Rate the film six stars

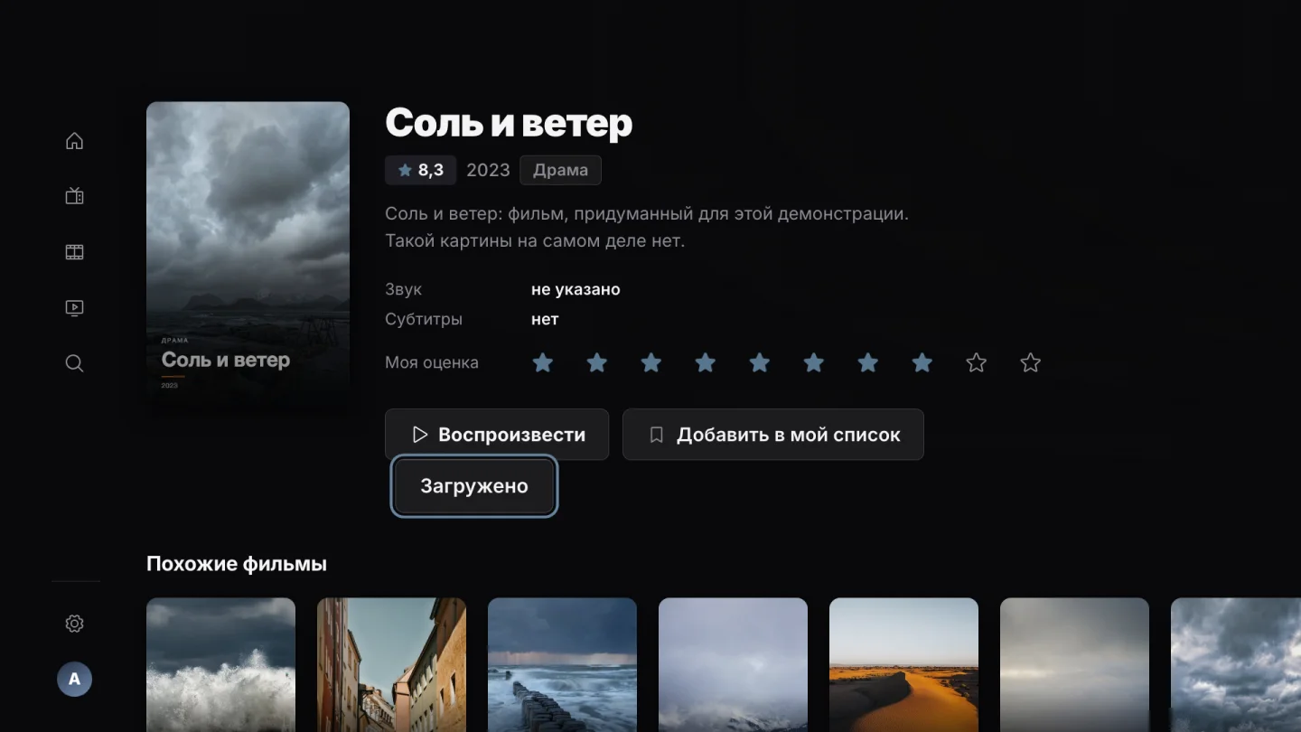814,362
